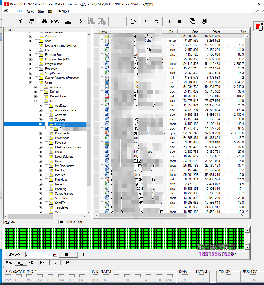Click the checklist document toolbar icon
This screenshot has height=285, width=264.
point(133,21)
